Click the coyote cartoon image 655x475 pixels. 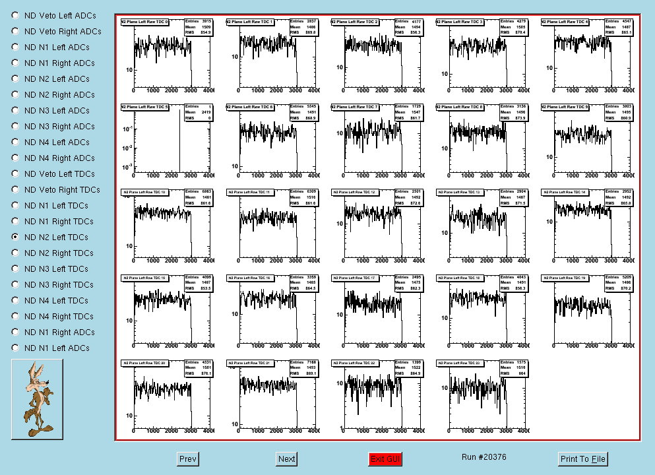pos(37,399)
